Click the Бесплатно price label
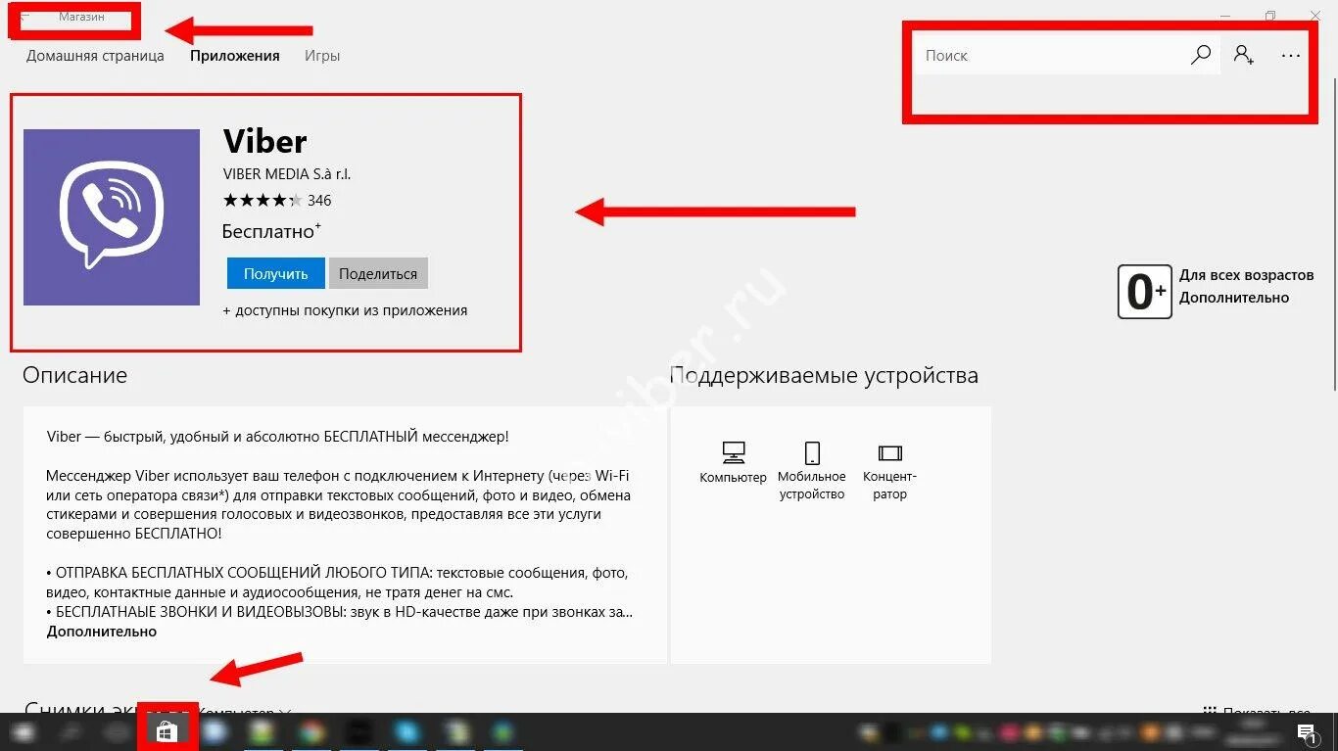The height and width of the screenshot is (751, 1338). (x=272, y=232)
